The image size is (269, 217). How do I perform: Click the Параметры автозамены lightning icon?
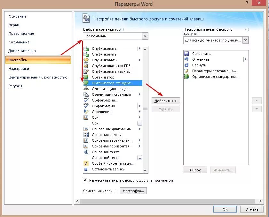(186, 71)
